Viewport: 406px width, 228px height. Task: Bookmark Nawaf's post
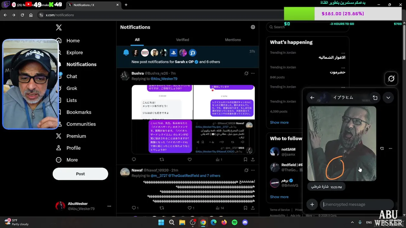(245, 208)
